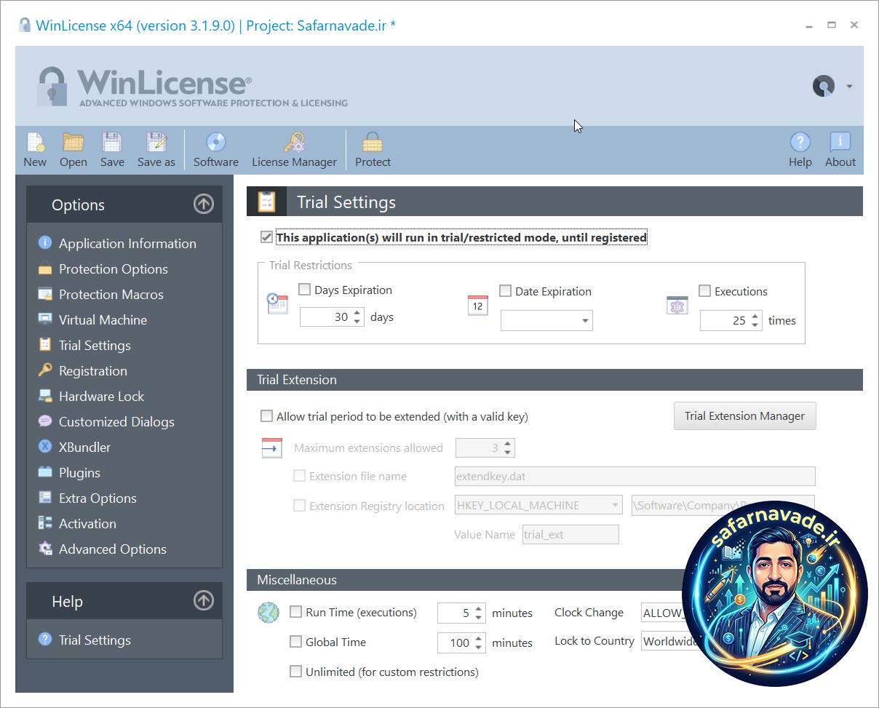Open the License Manager toolbar icon
Screen dimensions: 879x708
pos(294,143)
